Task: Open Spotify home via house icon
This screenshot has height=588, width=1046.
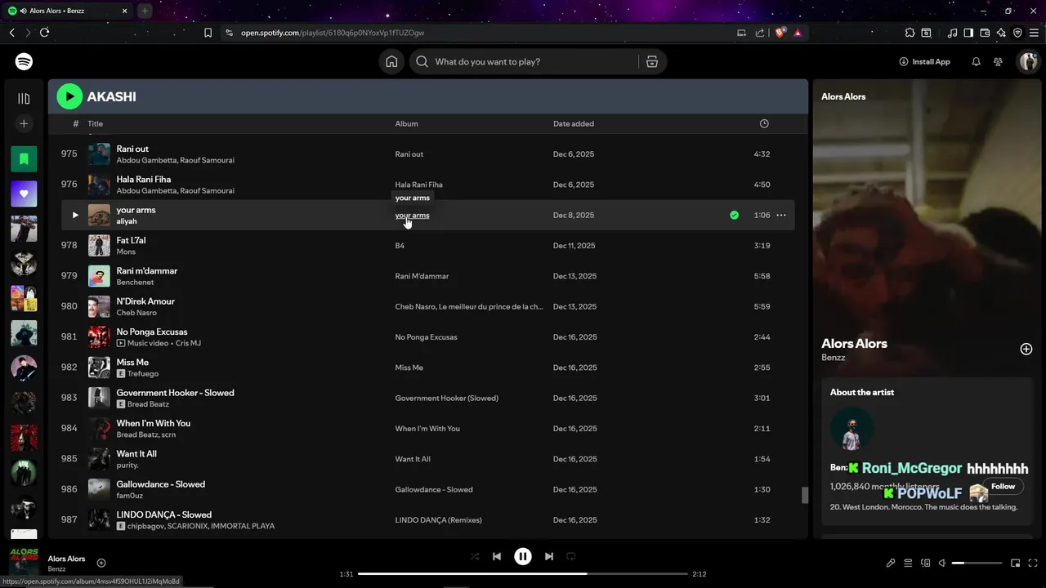Action: coord(391,61)
